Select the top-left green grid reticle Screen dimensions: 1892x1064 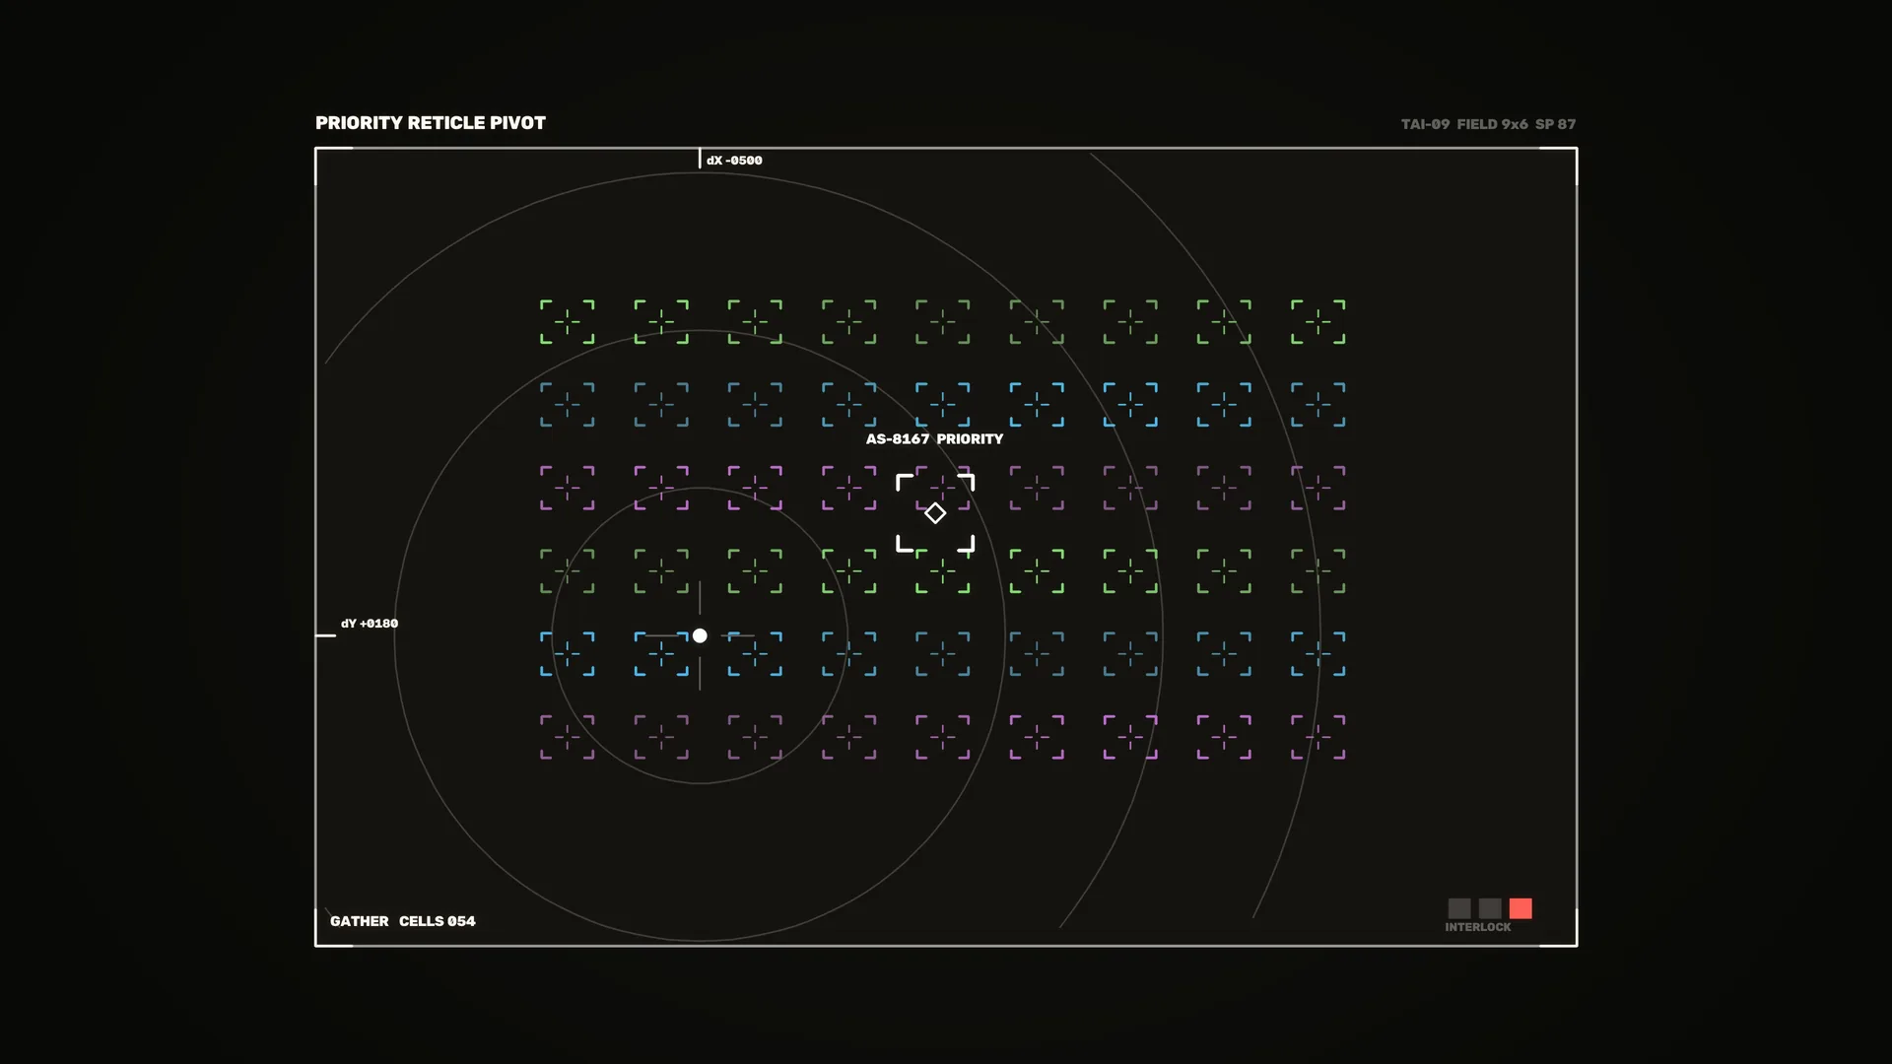point(568,322)
